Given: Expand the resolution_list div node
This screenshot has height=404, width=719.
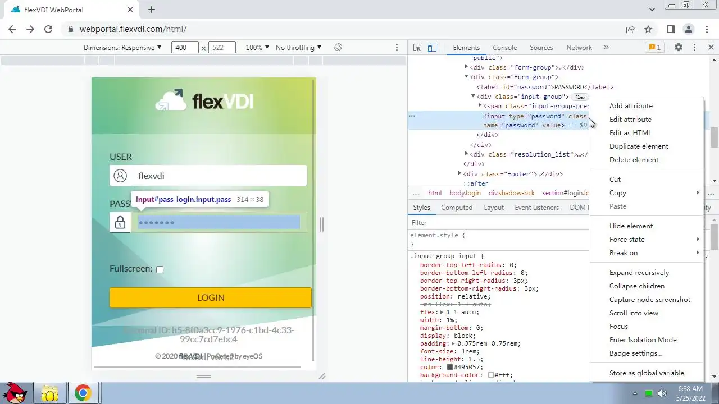Looking at the screenshot, I should tap(466, 154).
